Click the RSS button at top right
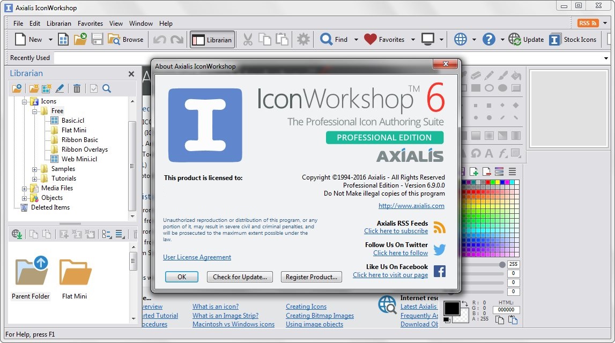615x343 pixels. tap(588, 23)
